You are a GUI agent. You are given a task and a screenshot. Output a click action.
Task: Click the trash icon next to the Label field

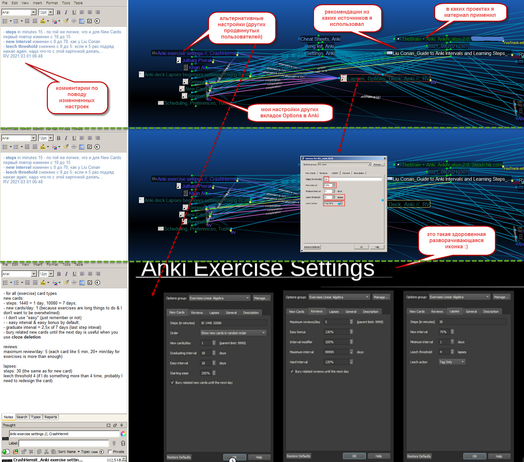122,443
